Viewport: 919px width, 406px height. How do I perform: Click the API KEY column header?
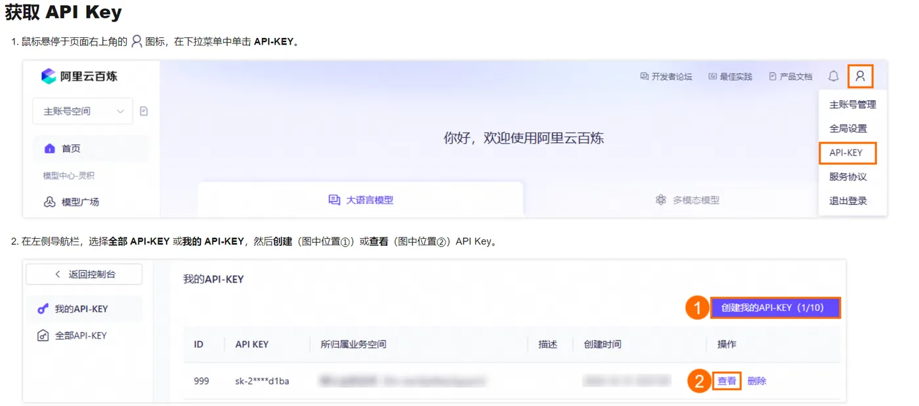[x=251, y=344]
